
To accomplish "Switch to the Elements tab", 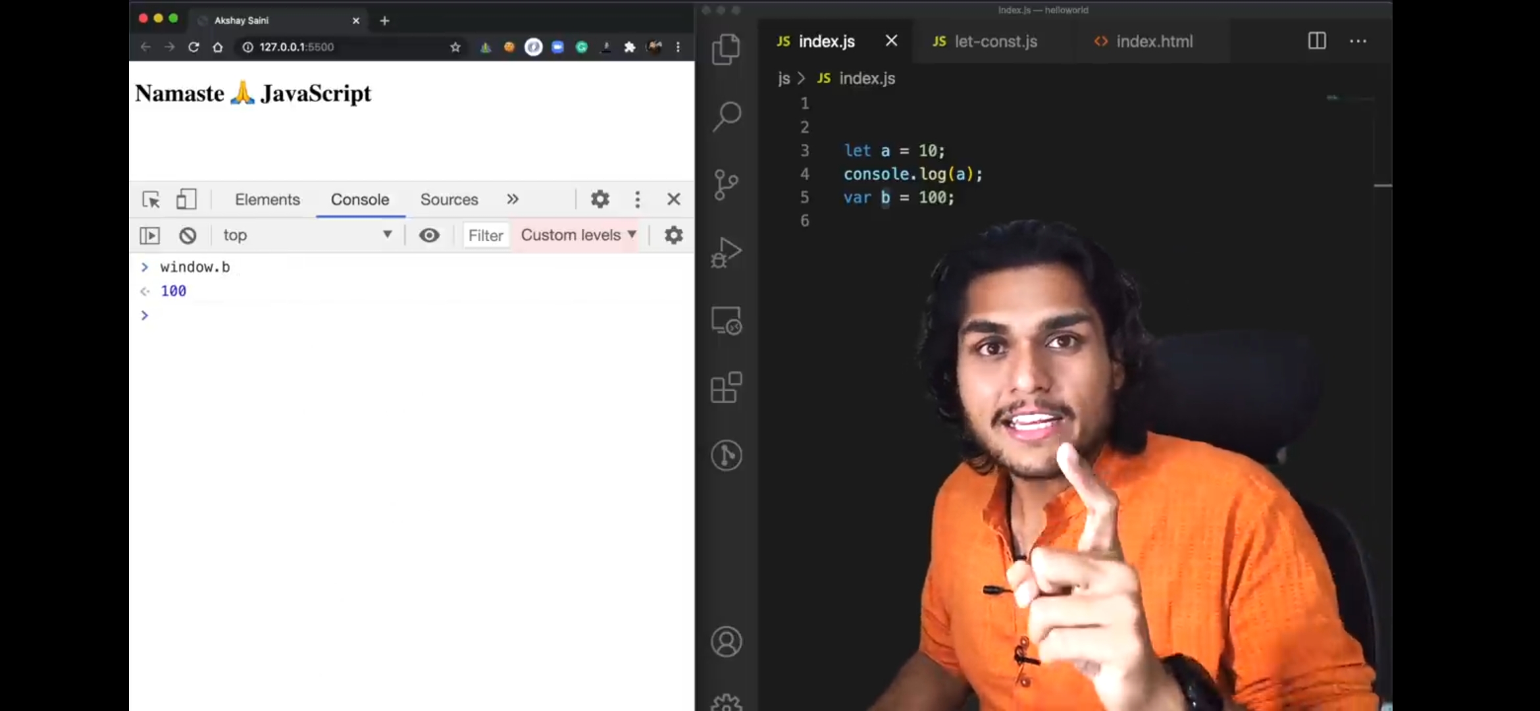I will coord(267,199).
